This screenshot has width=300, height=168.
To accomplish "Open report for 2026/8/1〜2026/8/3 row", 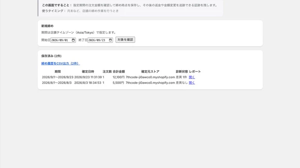I will [x=192, y=83].
